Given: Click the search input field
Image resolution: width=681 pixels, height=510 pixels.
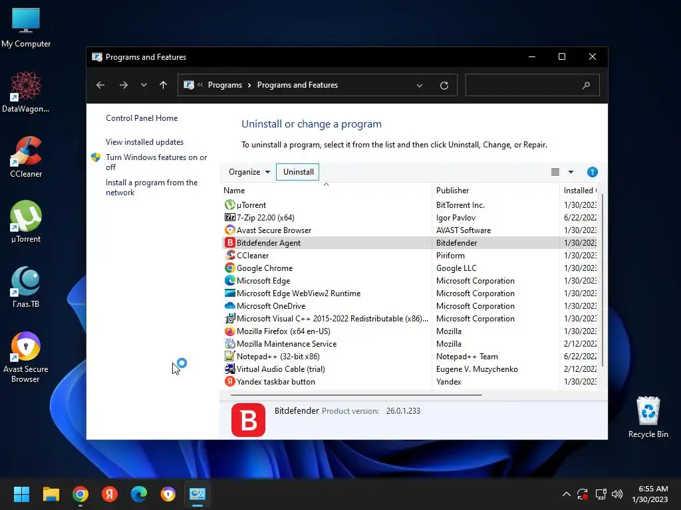Looking at the screenshot, I should (x=532, y=85).
